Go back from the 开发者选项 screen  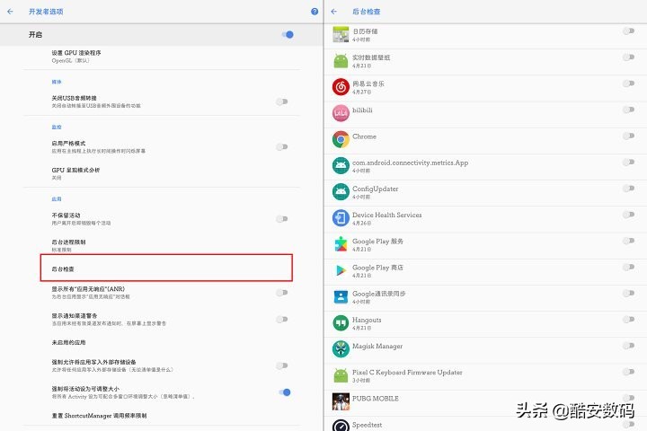point(10,12)
